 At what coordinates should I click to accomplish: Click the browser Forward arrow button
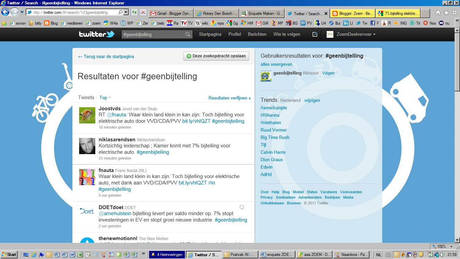14,12
